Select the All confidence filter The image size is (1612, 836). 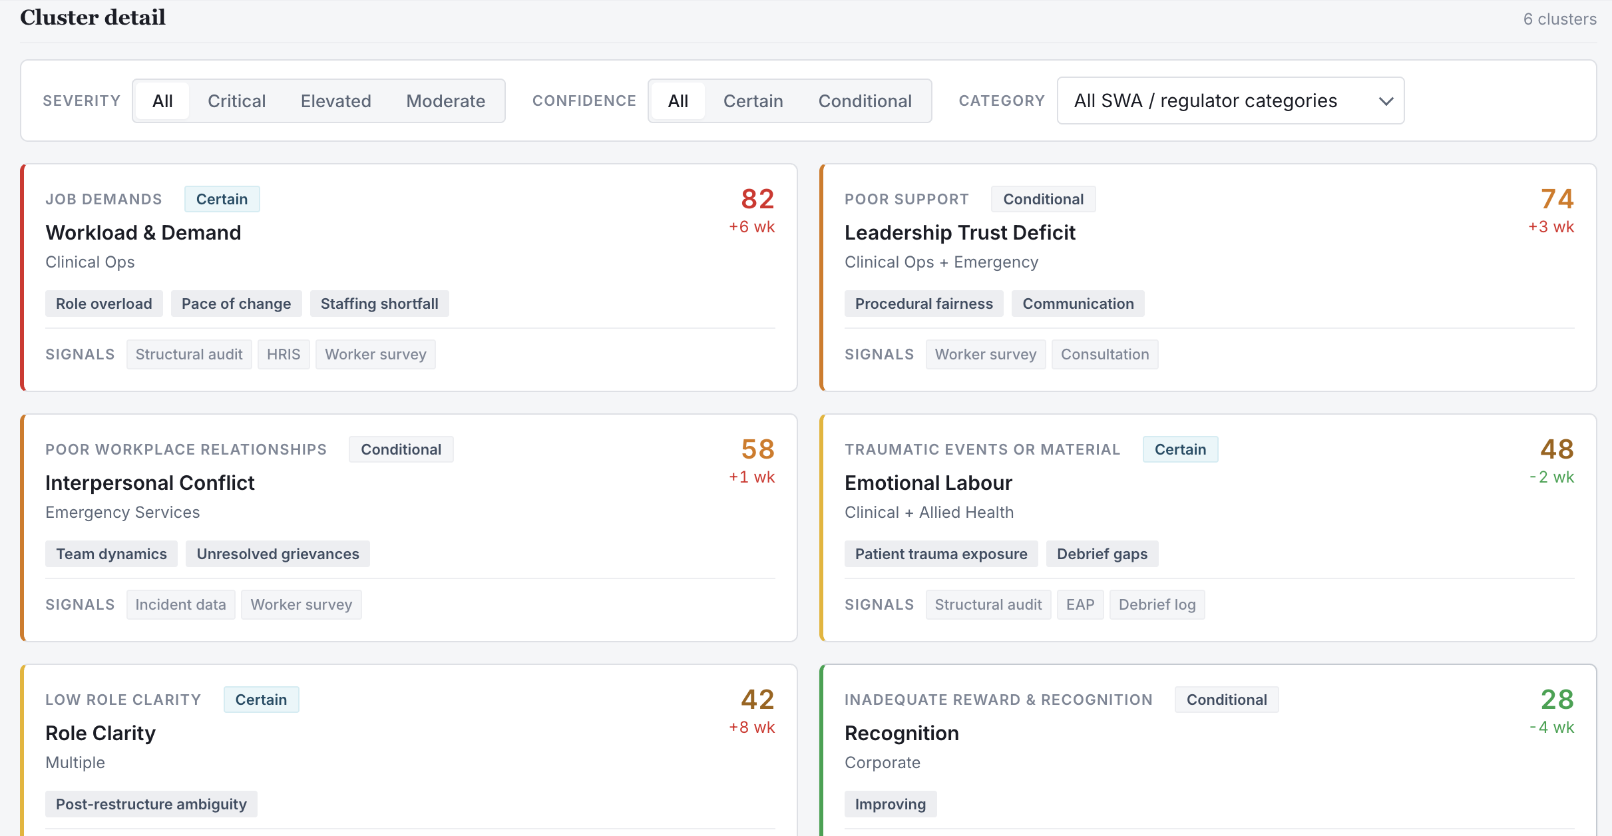pyautogui.click(x=678, y=101)
